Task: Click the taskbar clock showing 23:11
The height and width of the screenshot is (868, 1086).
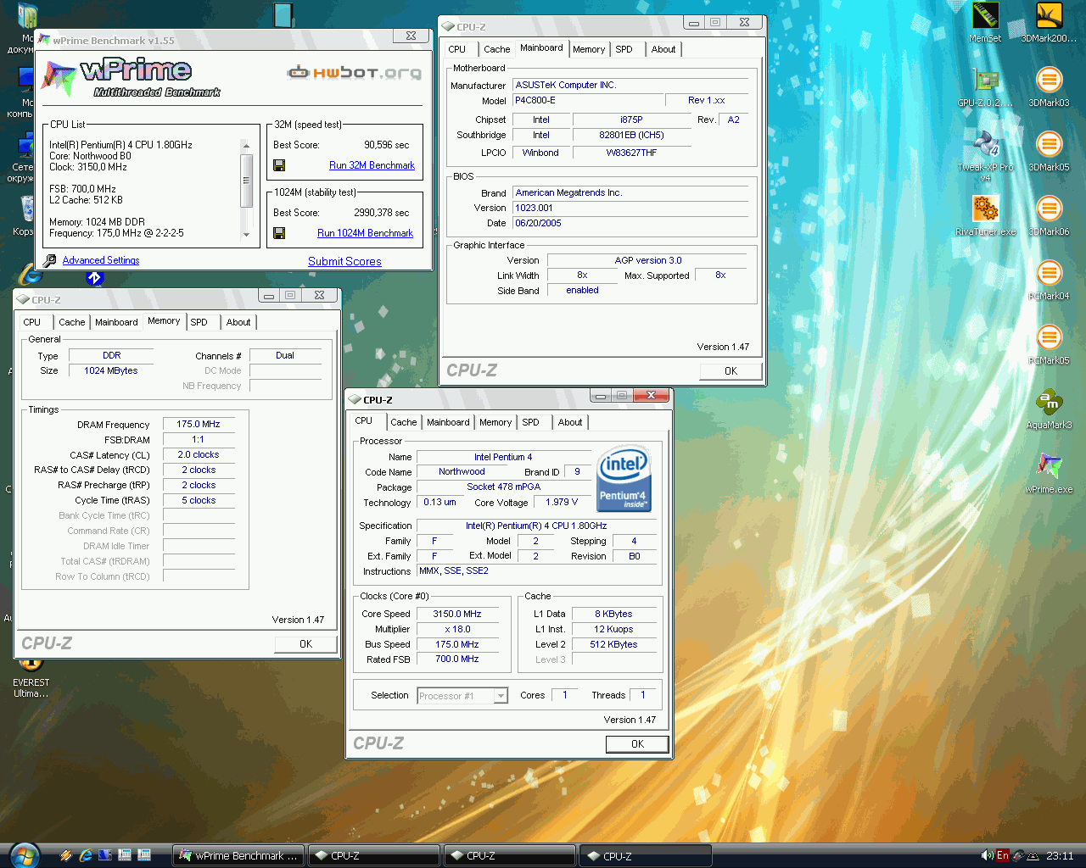Action: 1060,855
